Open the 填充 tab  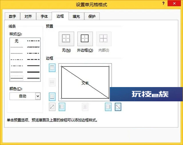76,16
